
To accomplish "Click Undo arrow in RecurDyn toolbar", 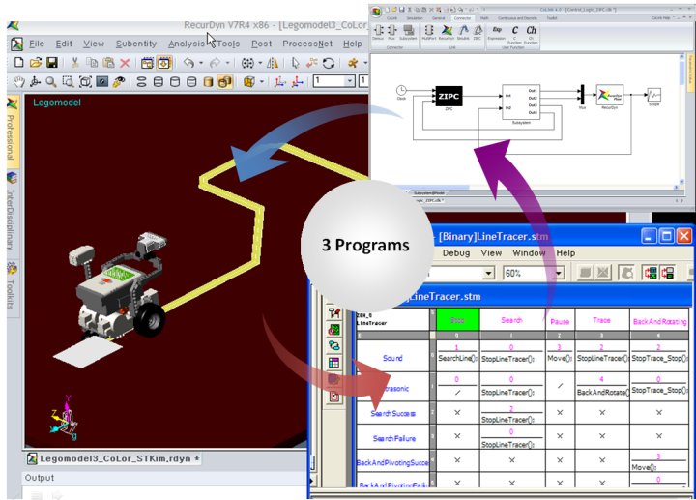I will pos(188,63).
